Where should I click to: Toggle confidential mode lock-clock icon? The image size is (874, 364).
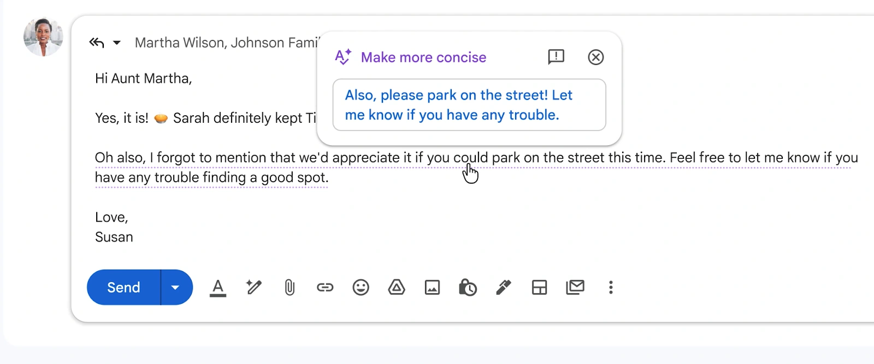tap(468, 288)
